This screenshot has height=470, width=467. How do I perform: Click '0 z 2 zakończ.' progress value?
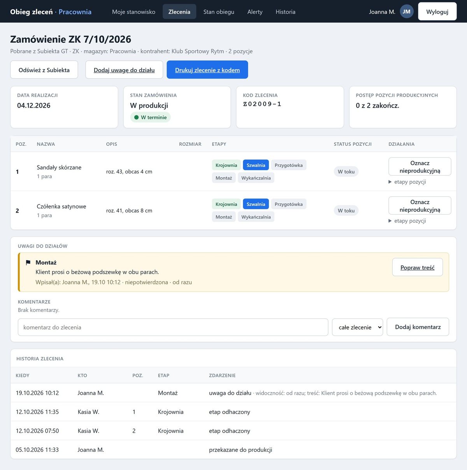click(377, 105)
